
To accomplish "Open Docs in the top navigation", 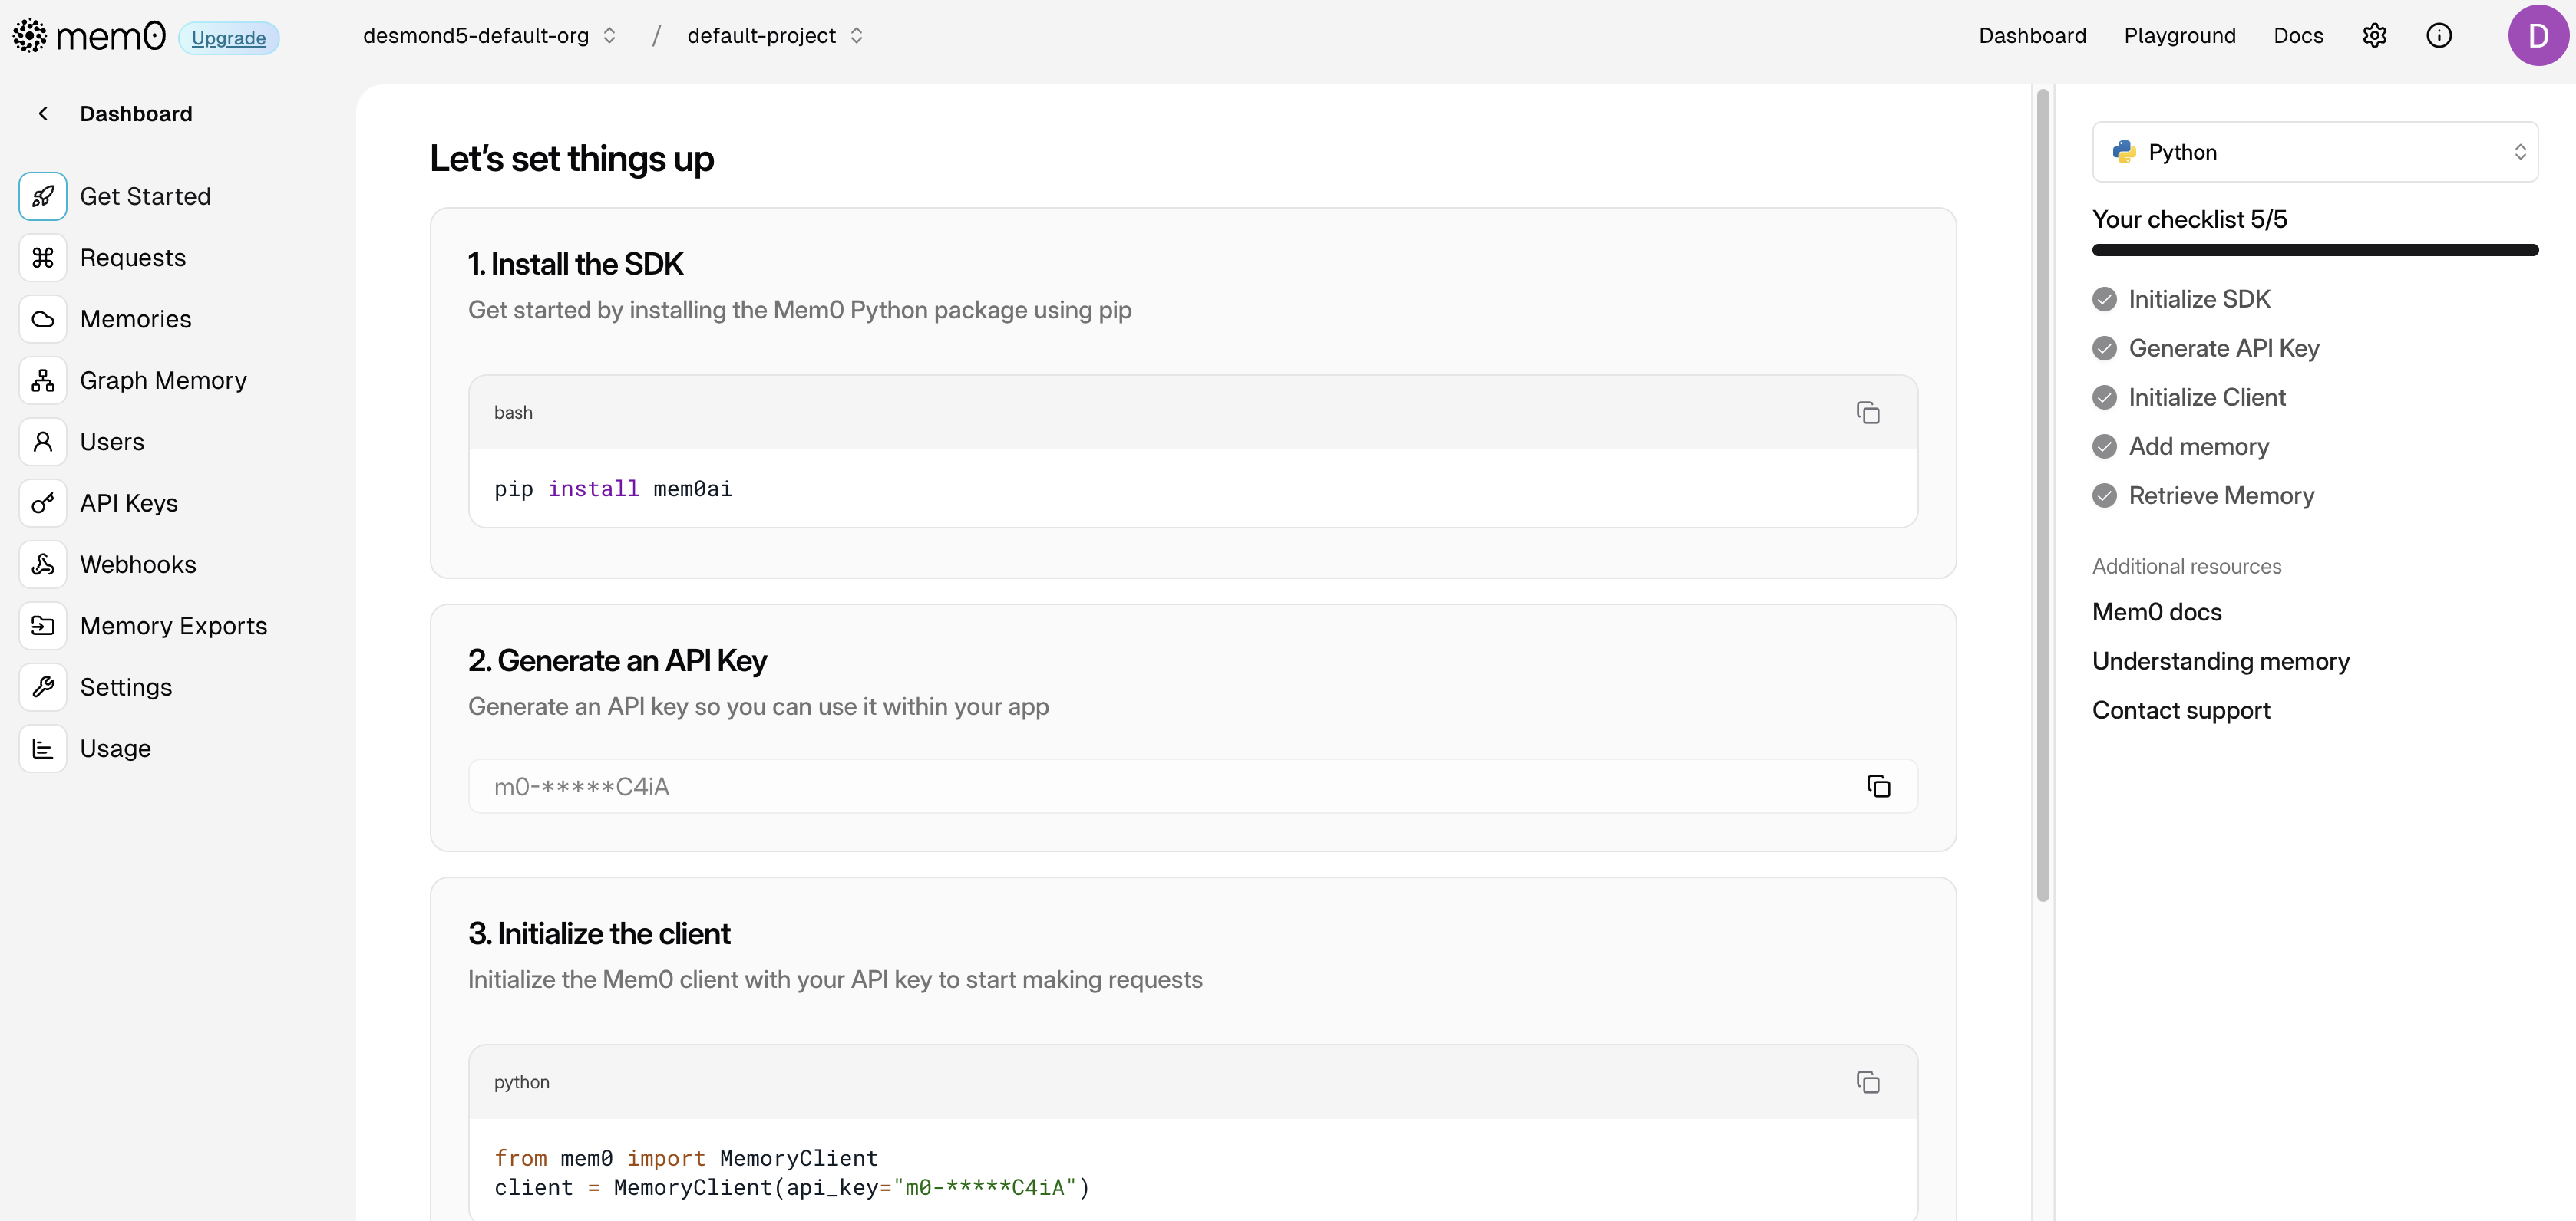I will coord(2298,36).
